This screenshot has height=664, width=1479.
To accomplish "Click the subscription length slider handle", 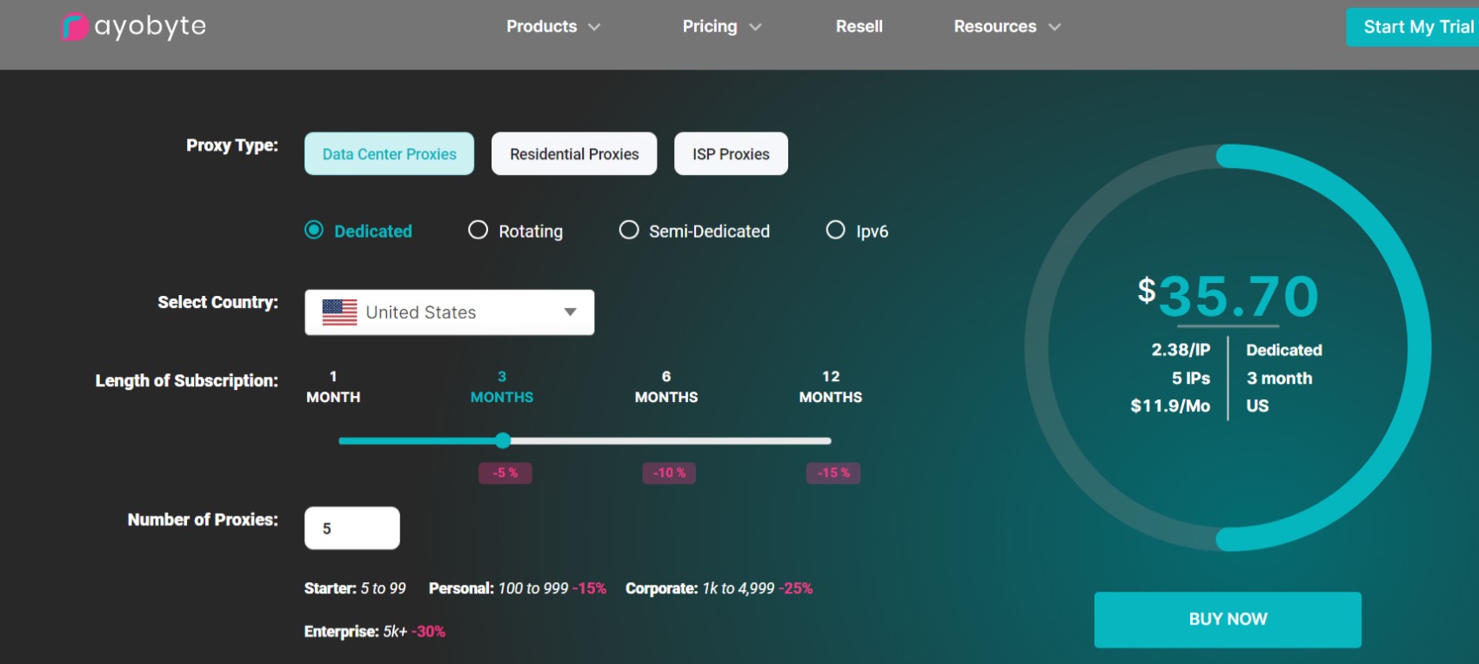I will coord(503,440).
